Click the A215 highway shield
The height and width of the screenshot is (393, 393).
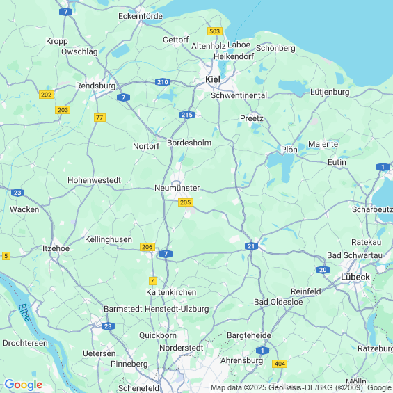click(187, 115)
